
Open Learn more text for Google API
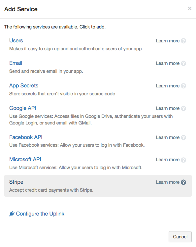click(x=168, y=108)
